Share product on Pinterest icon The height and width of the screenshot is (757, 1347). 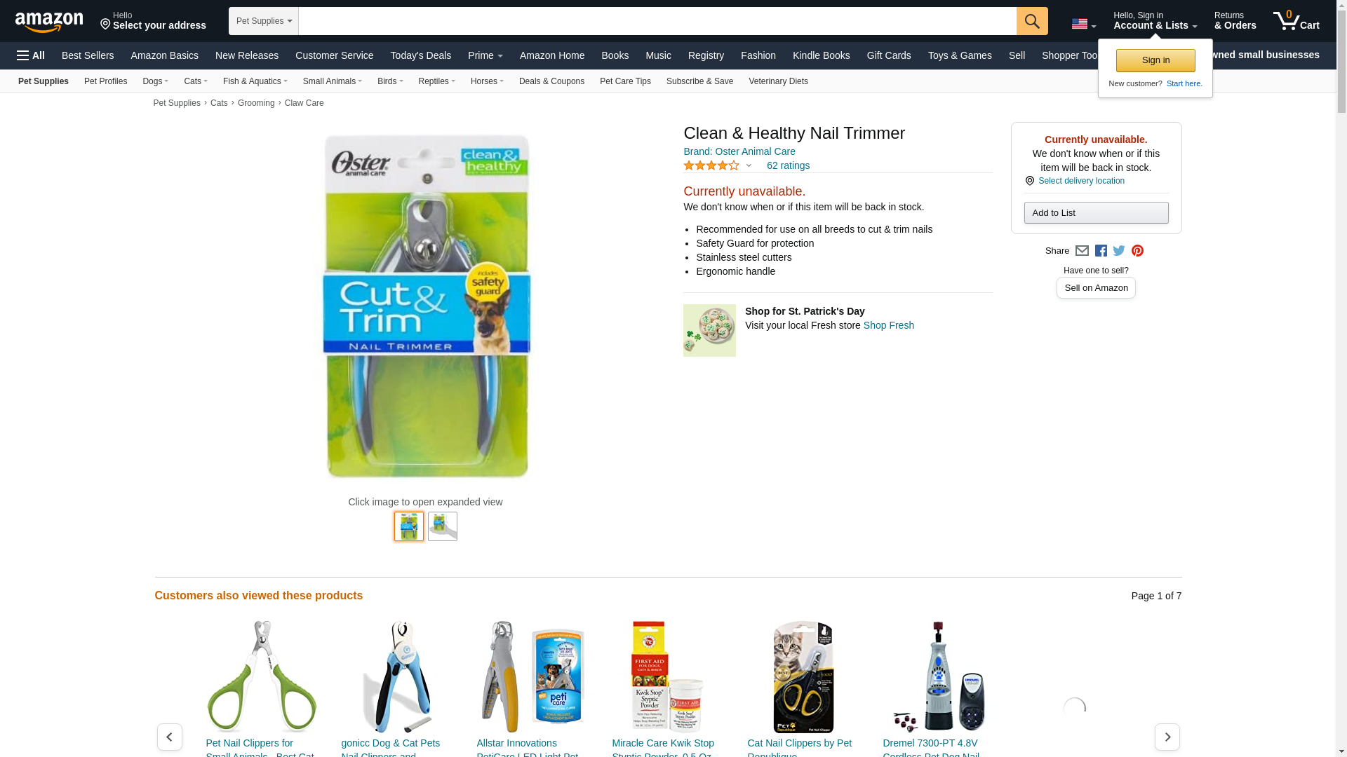1137,251
